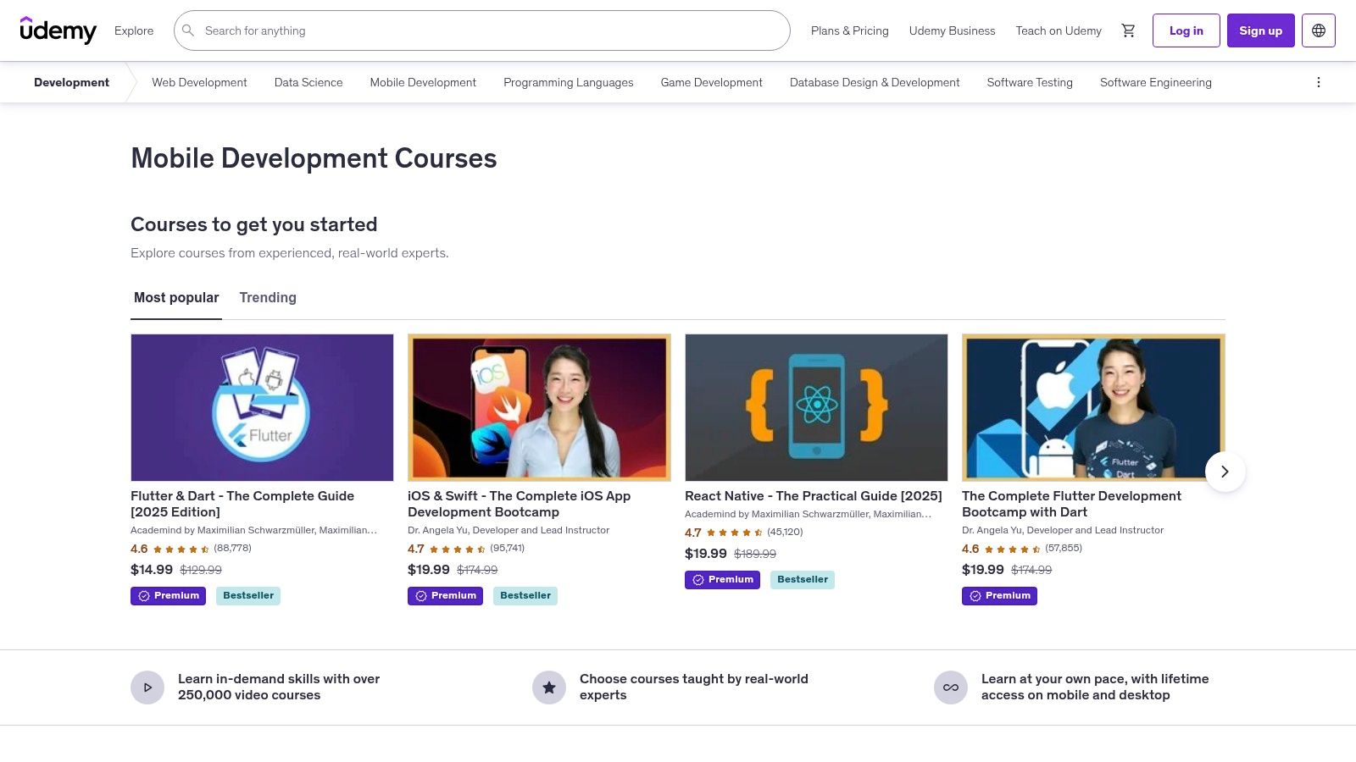This screenshot has width=1356, height=762.
Task: Open the three-dot more categories menu
Action: pos(1318,82)
